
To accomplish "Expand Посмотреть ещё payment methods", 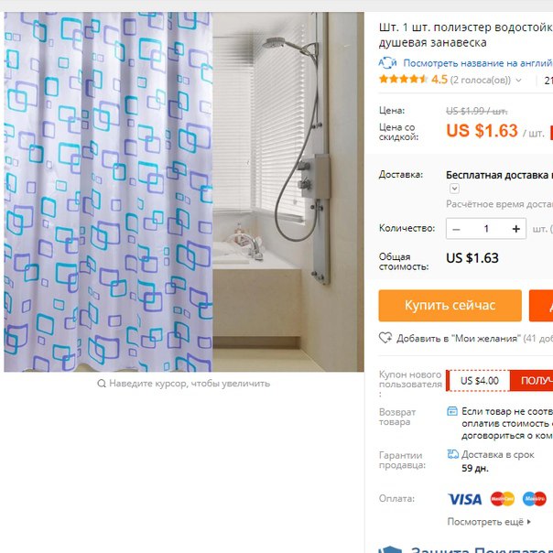I will tap(489, 522).
